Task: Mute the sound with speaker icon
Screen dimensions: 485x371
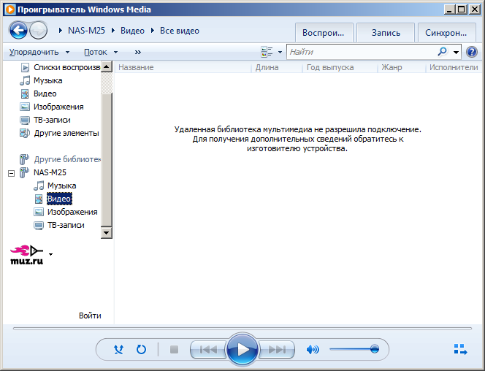Action: [313, 349]
